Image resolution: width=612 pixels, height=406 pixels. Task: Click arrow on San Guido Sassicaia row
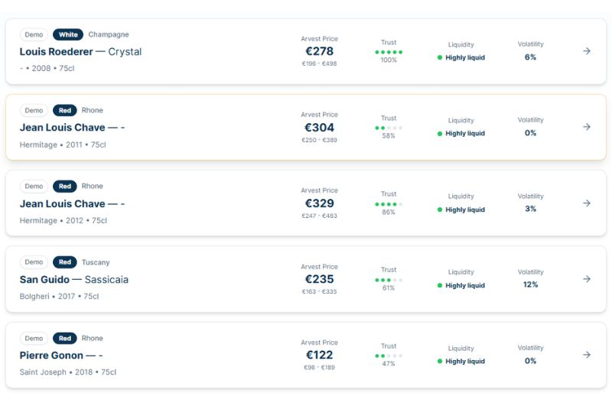(586, 279)
